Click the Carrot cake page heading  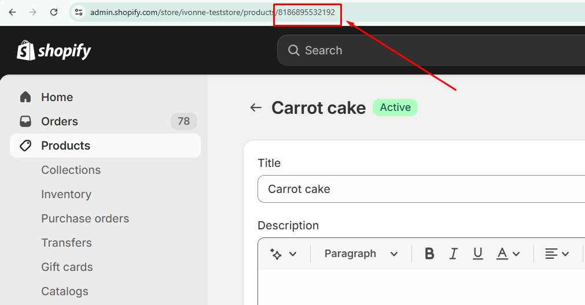coord(319,107)
